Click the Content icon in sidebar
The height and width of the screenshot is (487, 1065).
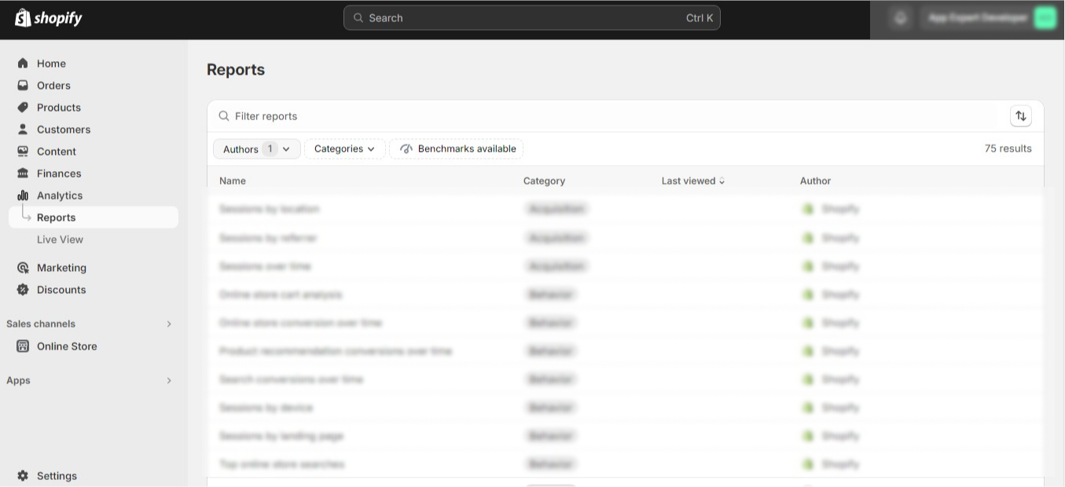[23, 151]
